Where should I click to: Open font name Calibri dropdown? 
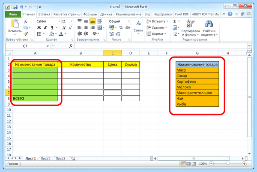[x=59, y=21]
